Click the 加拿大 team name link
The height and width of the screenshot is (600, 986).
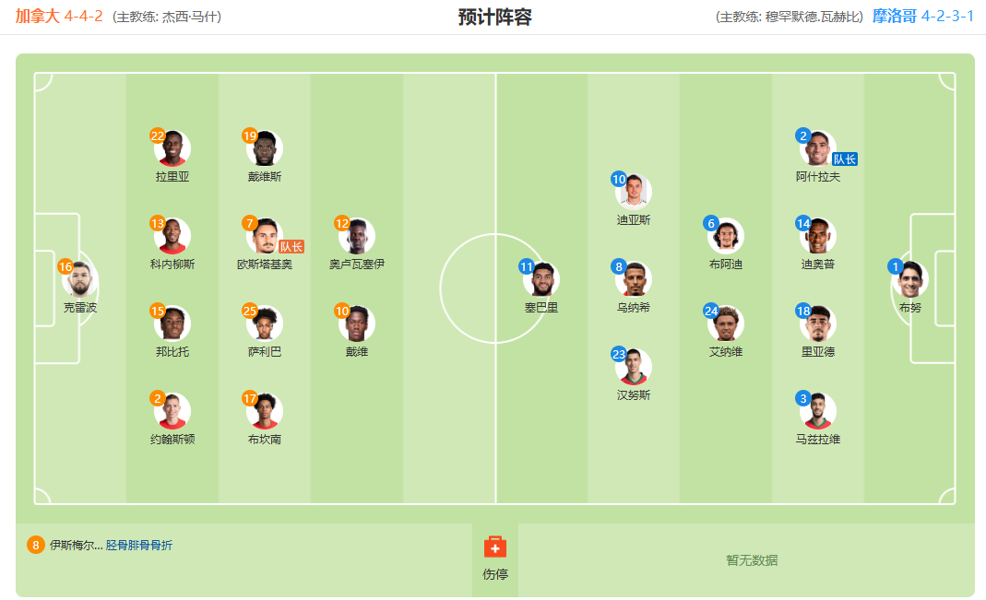[x=37, y=16]
